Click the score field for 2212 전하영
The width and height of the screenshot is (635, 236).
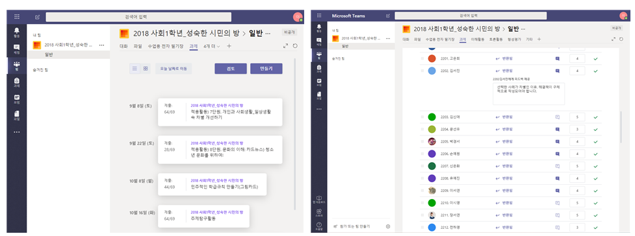point(578,228)
